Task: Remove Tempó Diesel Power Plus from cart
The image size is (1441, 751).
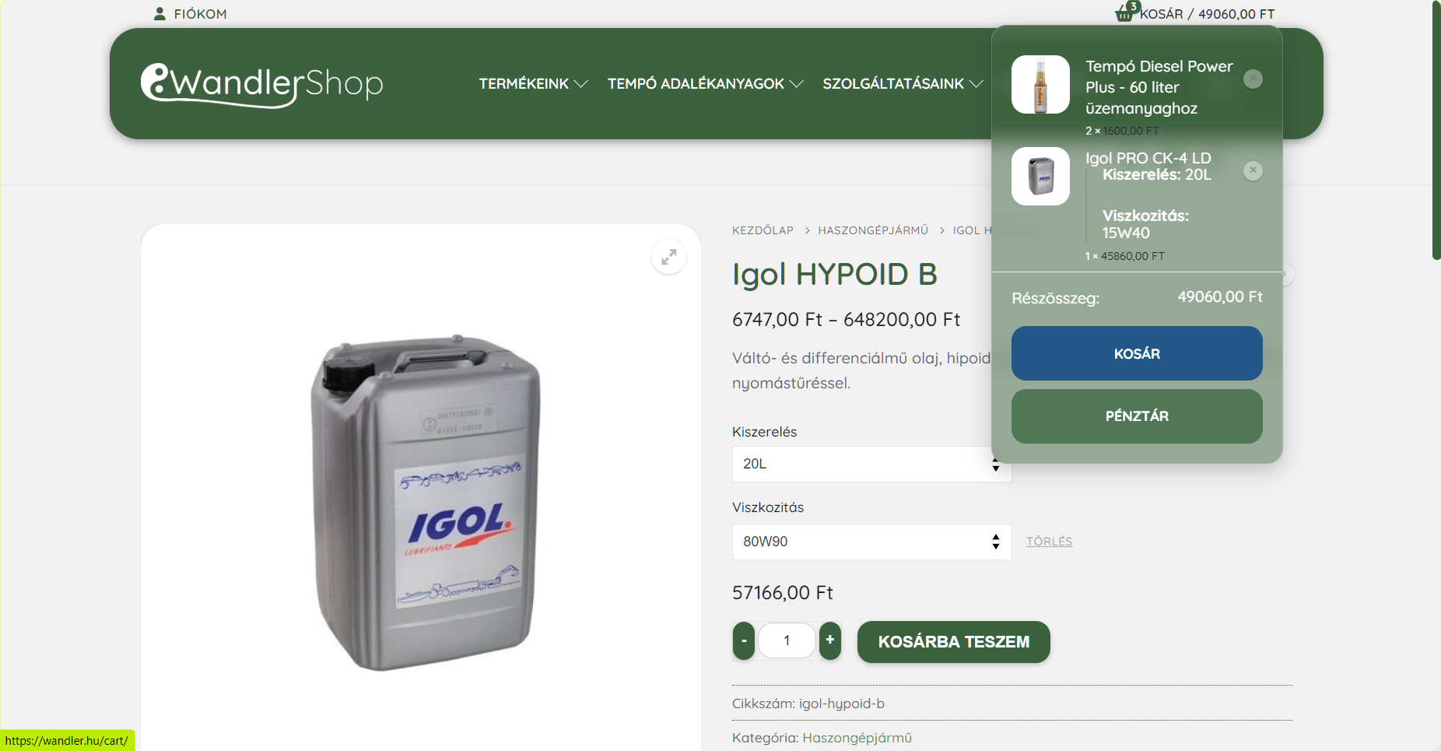Action: click(x=1253, y=79)
